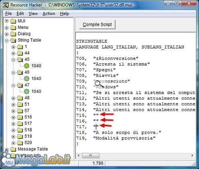Viewport: 199px width, 169px height.
Task: Click the open folder icon for 47
Action: pos(20,85)
